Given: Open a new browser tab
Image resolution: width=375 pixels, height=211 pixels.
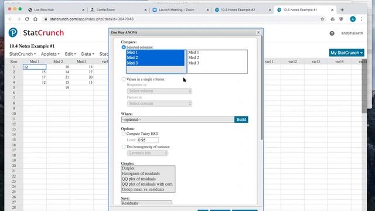Looking at the screenshot, I should (342, 10).
